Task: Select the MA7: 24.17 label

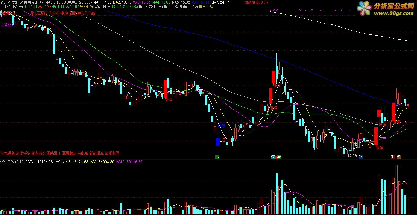Action: pos(220,2)
